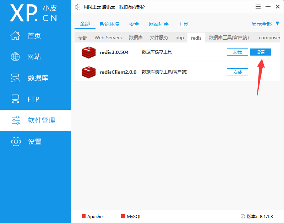284x223 pixels.
Task: Click the gear icon beside 设置
Action: point(16,141)
